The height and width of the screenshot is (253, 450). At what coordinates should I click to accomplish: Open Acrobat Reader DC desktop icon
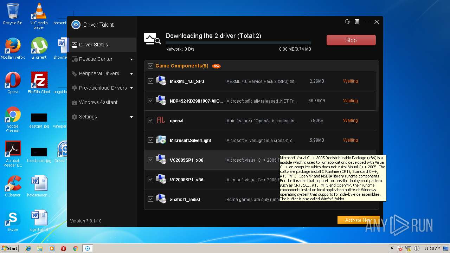[13, 154]
